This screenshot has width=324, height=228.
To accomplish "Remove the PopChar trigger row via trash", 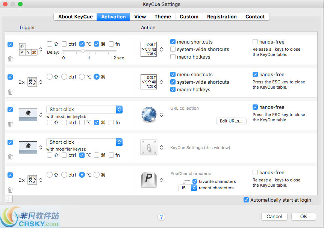I will [10, 190].
